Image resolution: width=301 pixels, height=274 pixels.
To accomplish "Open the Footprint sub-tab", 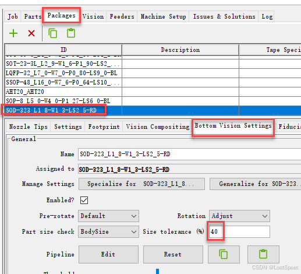I will 104,127.
